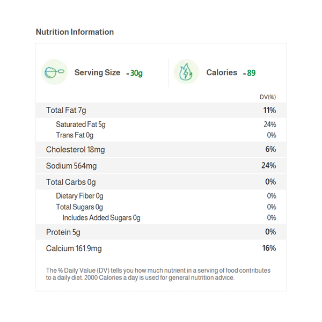Click the Trans Fat 0g entry
This screenshot has width=322, height=322.
click(x=74, y=135)
